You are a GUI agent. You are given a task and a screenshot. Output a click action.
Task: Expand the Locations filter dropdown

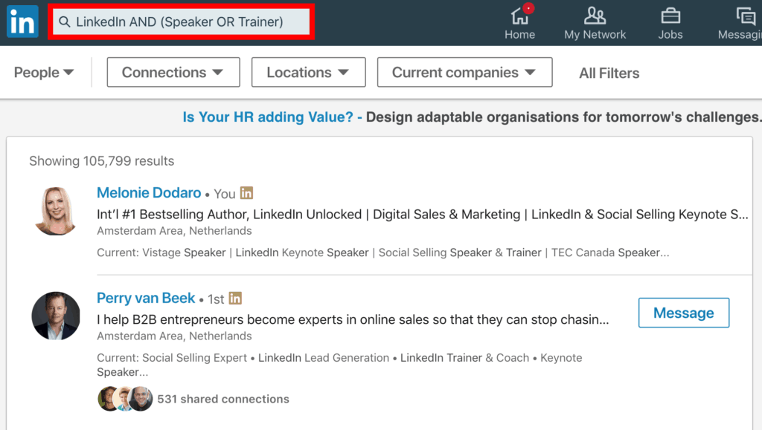pos(308,73)
